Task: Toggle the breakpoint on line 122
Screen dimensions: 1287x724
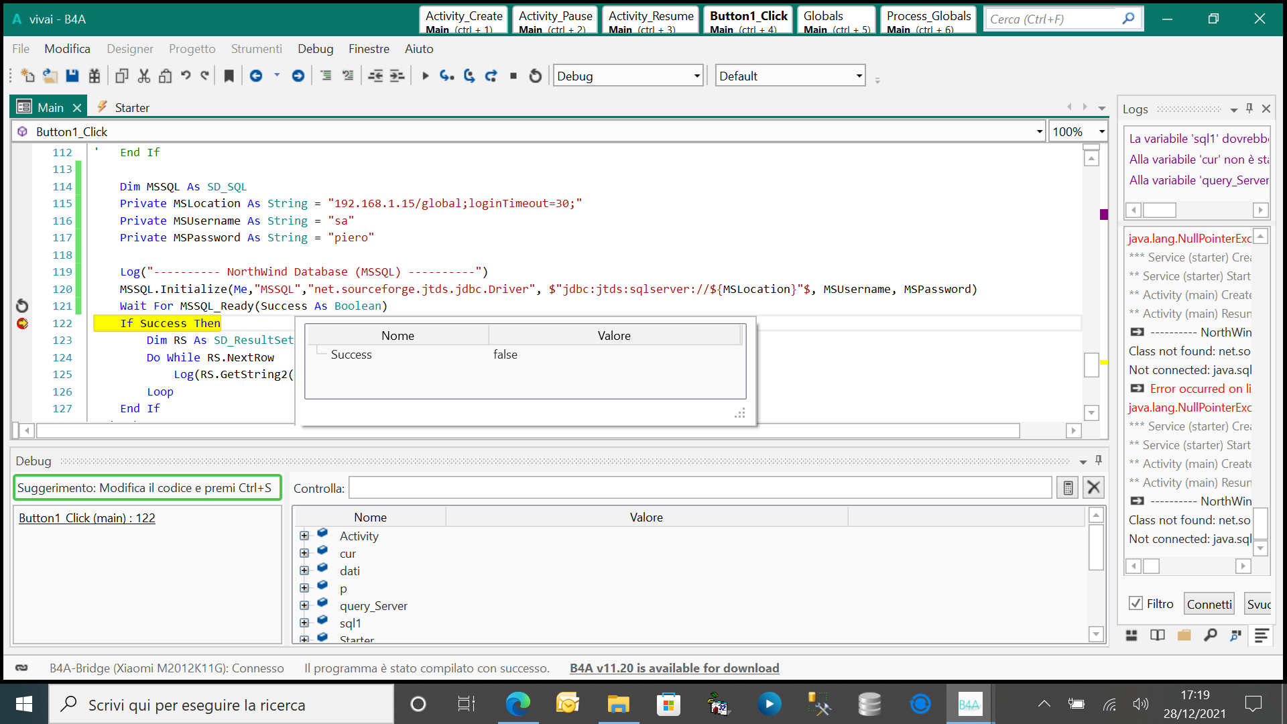Action: (22, 323)
